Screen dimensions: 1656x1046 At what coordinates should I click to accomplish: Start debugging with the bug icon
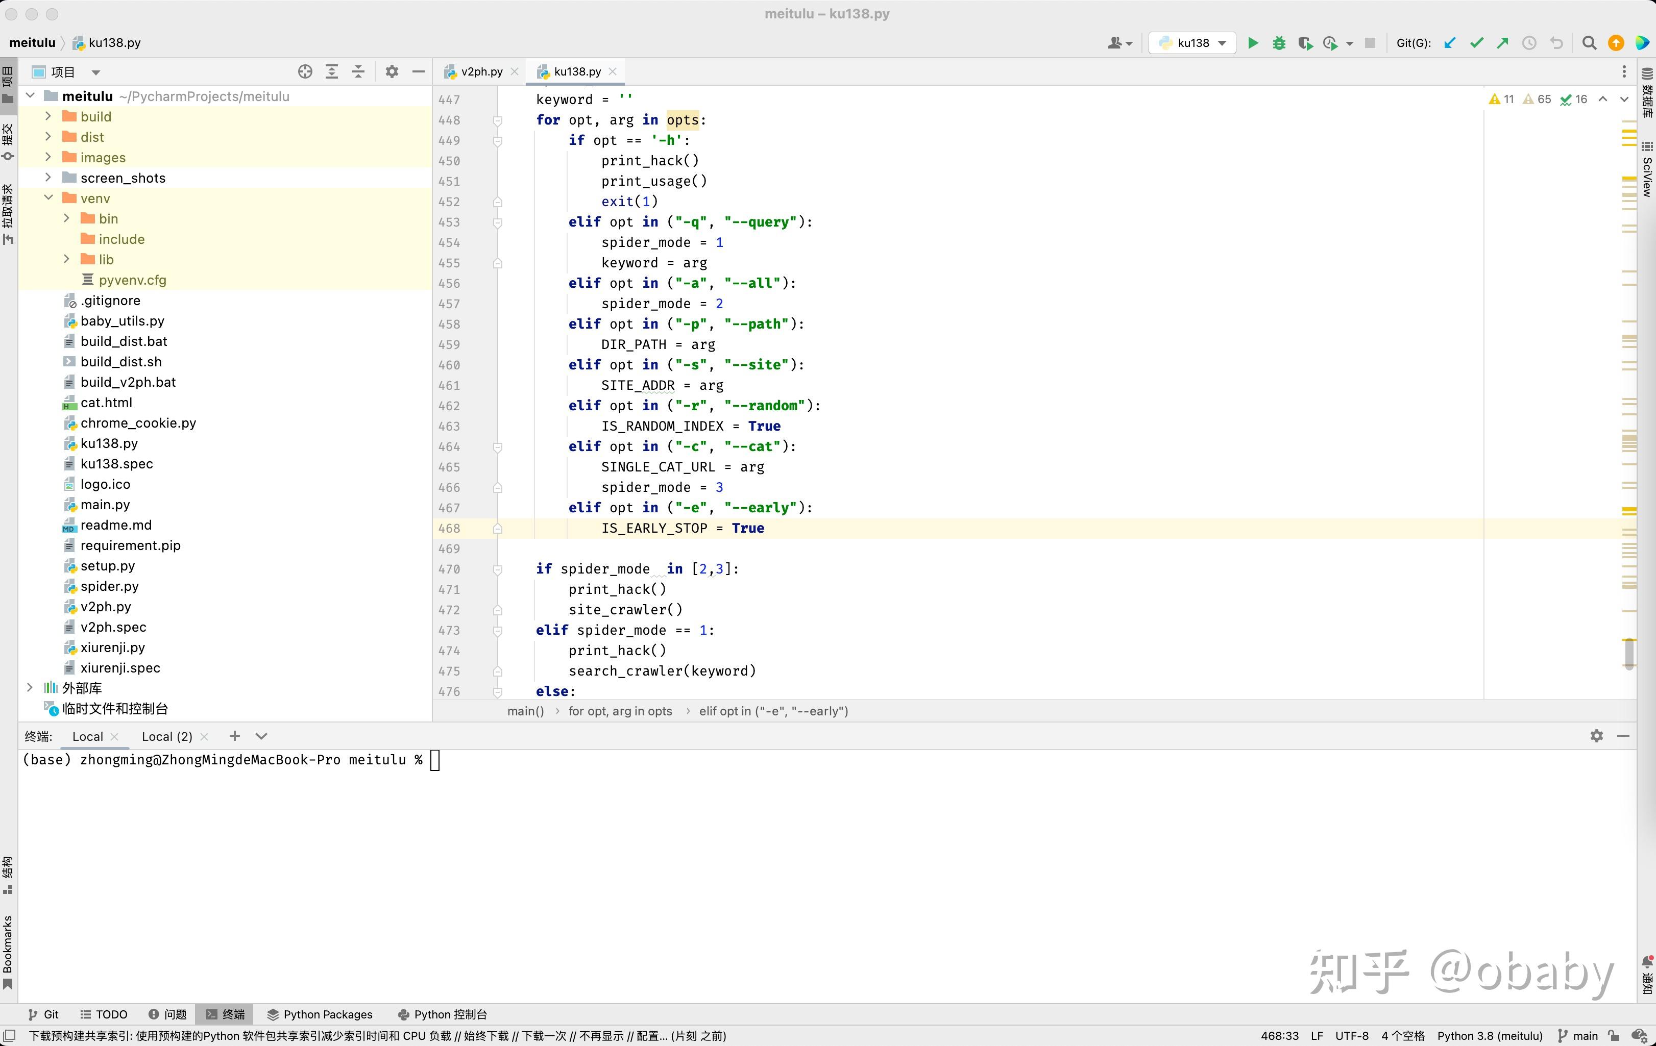tap(1278, 43)
